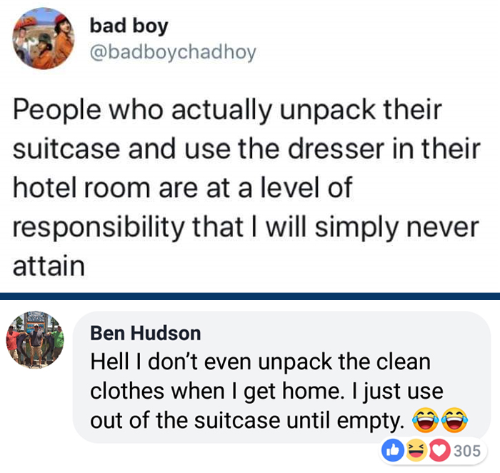Click comment line "clothes when I get home"
This screenshot has width=500, height=473.
point(217,391)
